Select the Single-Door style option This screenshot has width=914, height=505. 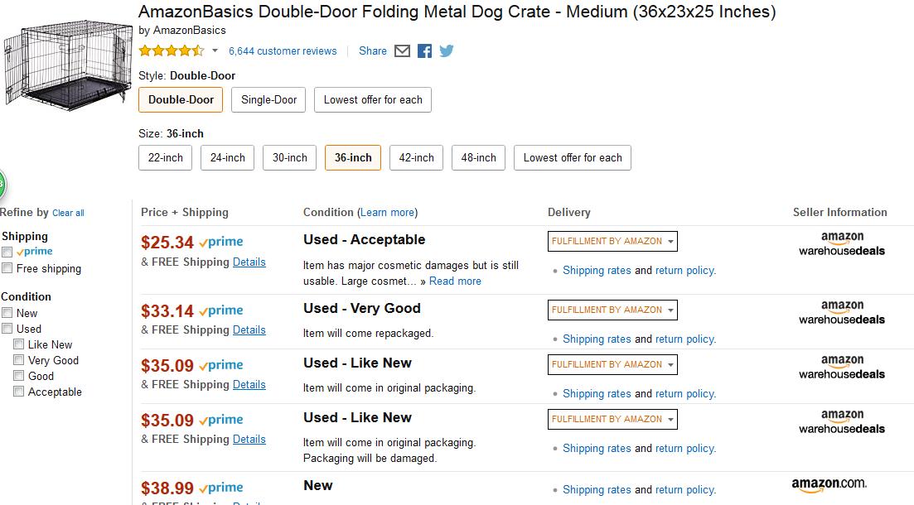click(268, 100)
